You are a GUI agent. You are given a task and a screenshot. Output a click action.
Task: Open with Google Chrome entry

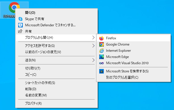pos(134,44)
